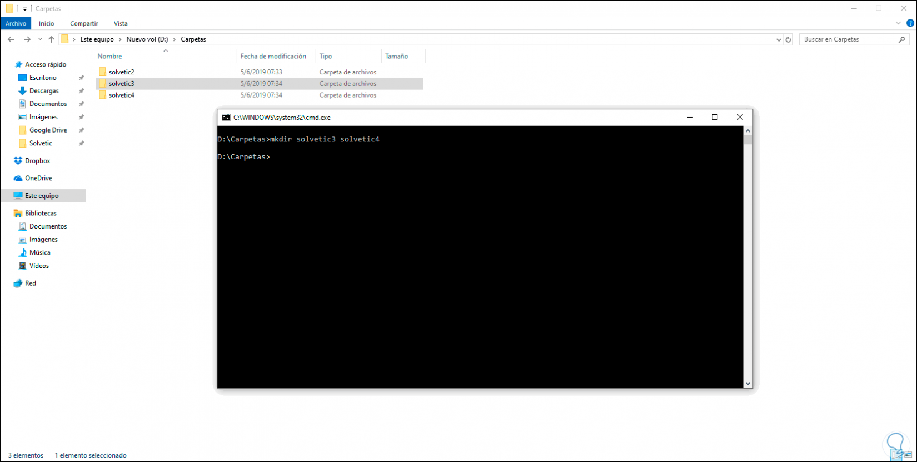The width and height of the screenshot is (917, 462).
Task: Open the Explorer help question mark icon
Action: click(x=910, y=23)
